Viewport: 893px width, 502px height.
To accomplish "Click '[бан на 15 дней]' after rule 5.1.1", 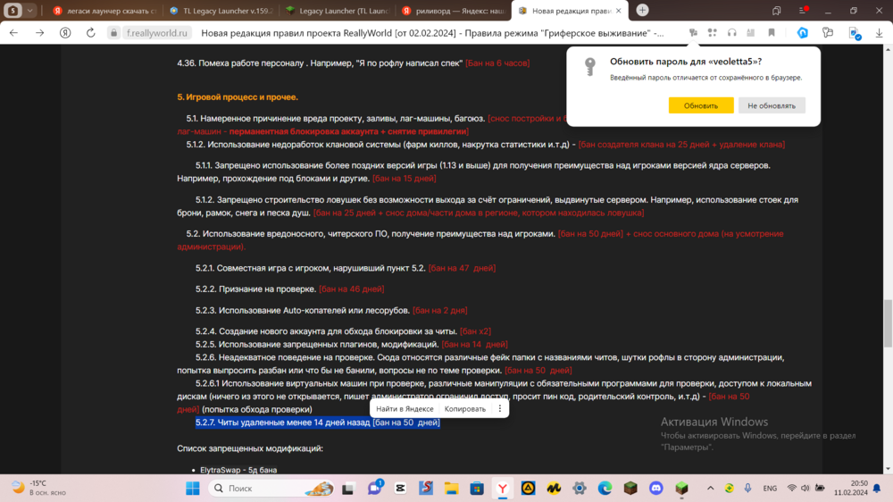I will click(x=405, y=179).
